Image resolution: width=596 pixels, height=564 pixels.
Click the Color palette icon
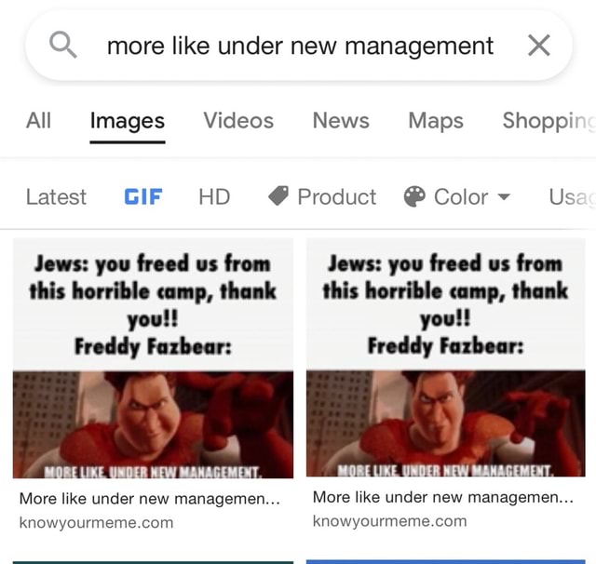pos(414,196)
